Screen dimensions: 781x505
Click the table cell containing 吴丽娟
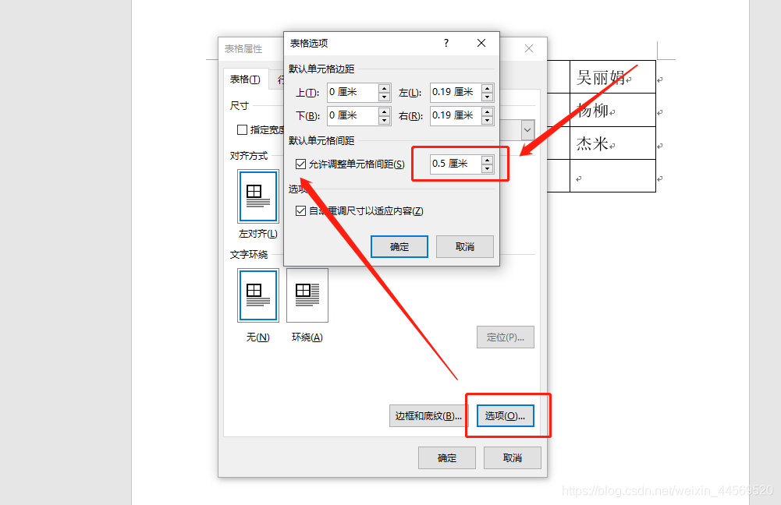(612, 77)
